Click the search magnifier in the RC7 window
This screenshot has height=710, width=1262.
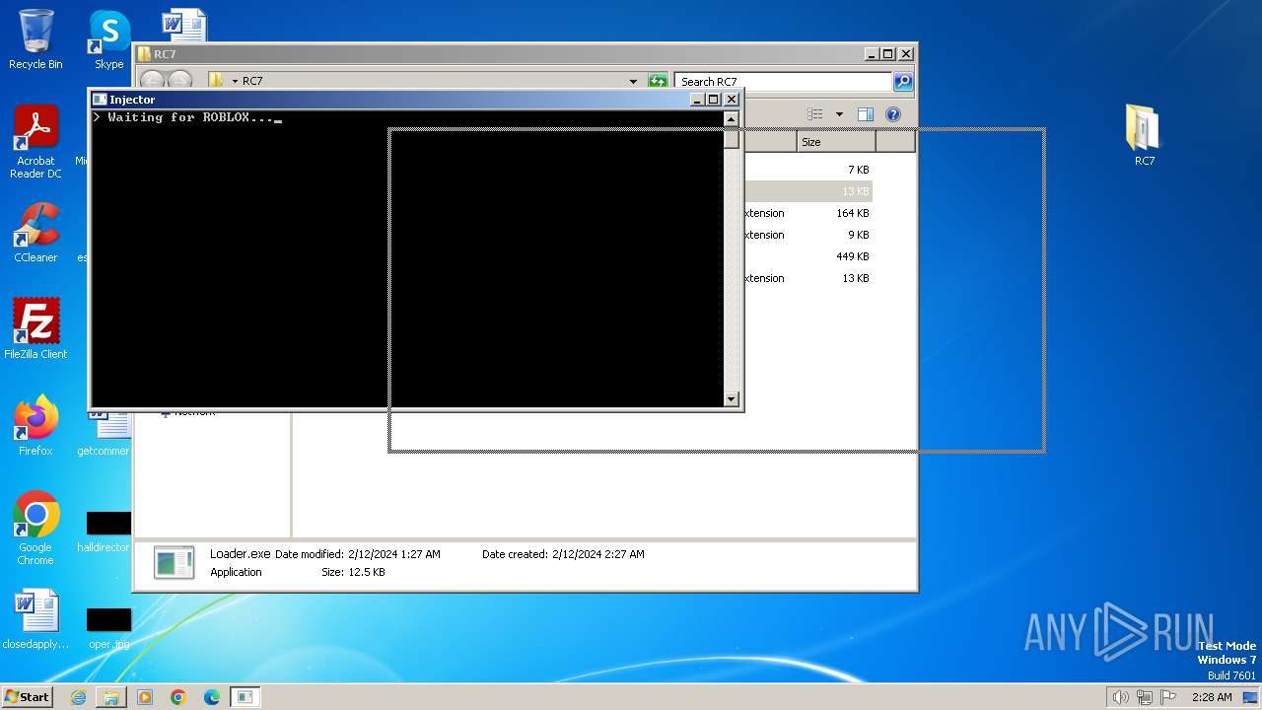click(903, 82)
